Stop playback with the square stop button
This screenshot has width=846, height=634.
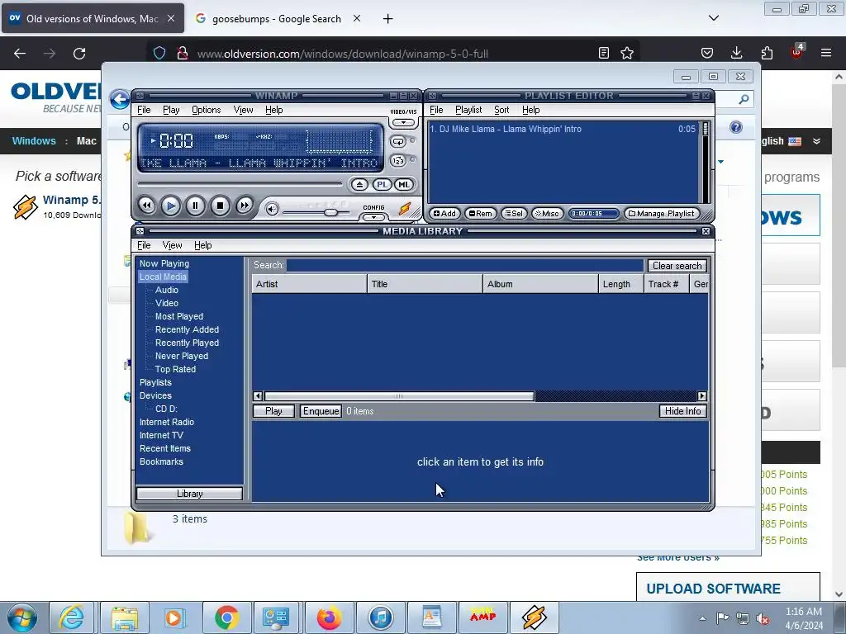(x=220, y=206)
